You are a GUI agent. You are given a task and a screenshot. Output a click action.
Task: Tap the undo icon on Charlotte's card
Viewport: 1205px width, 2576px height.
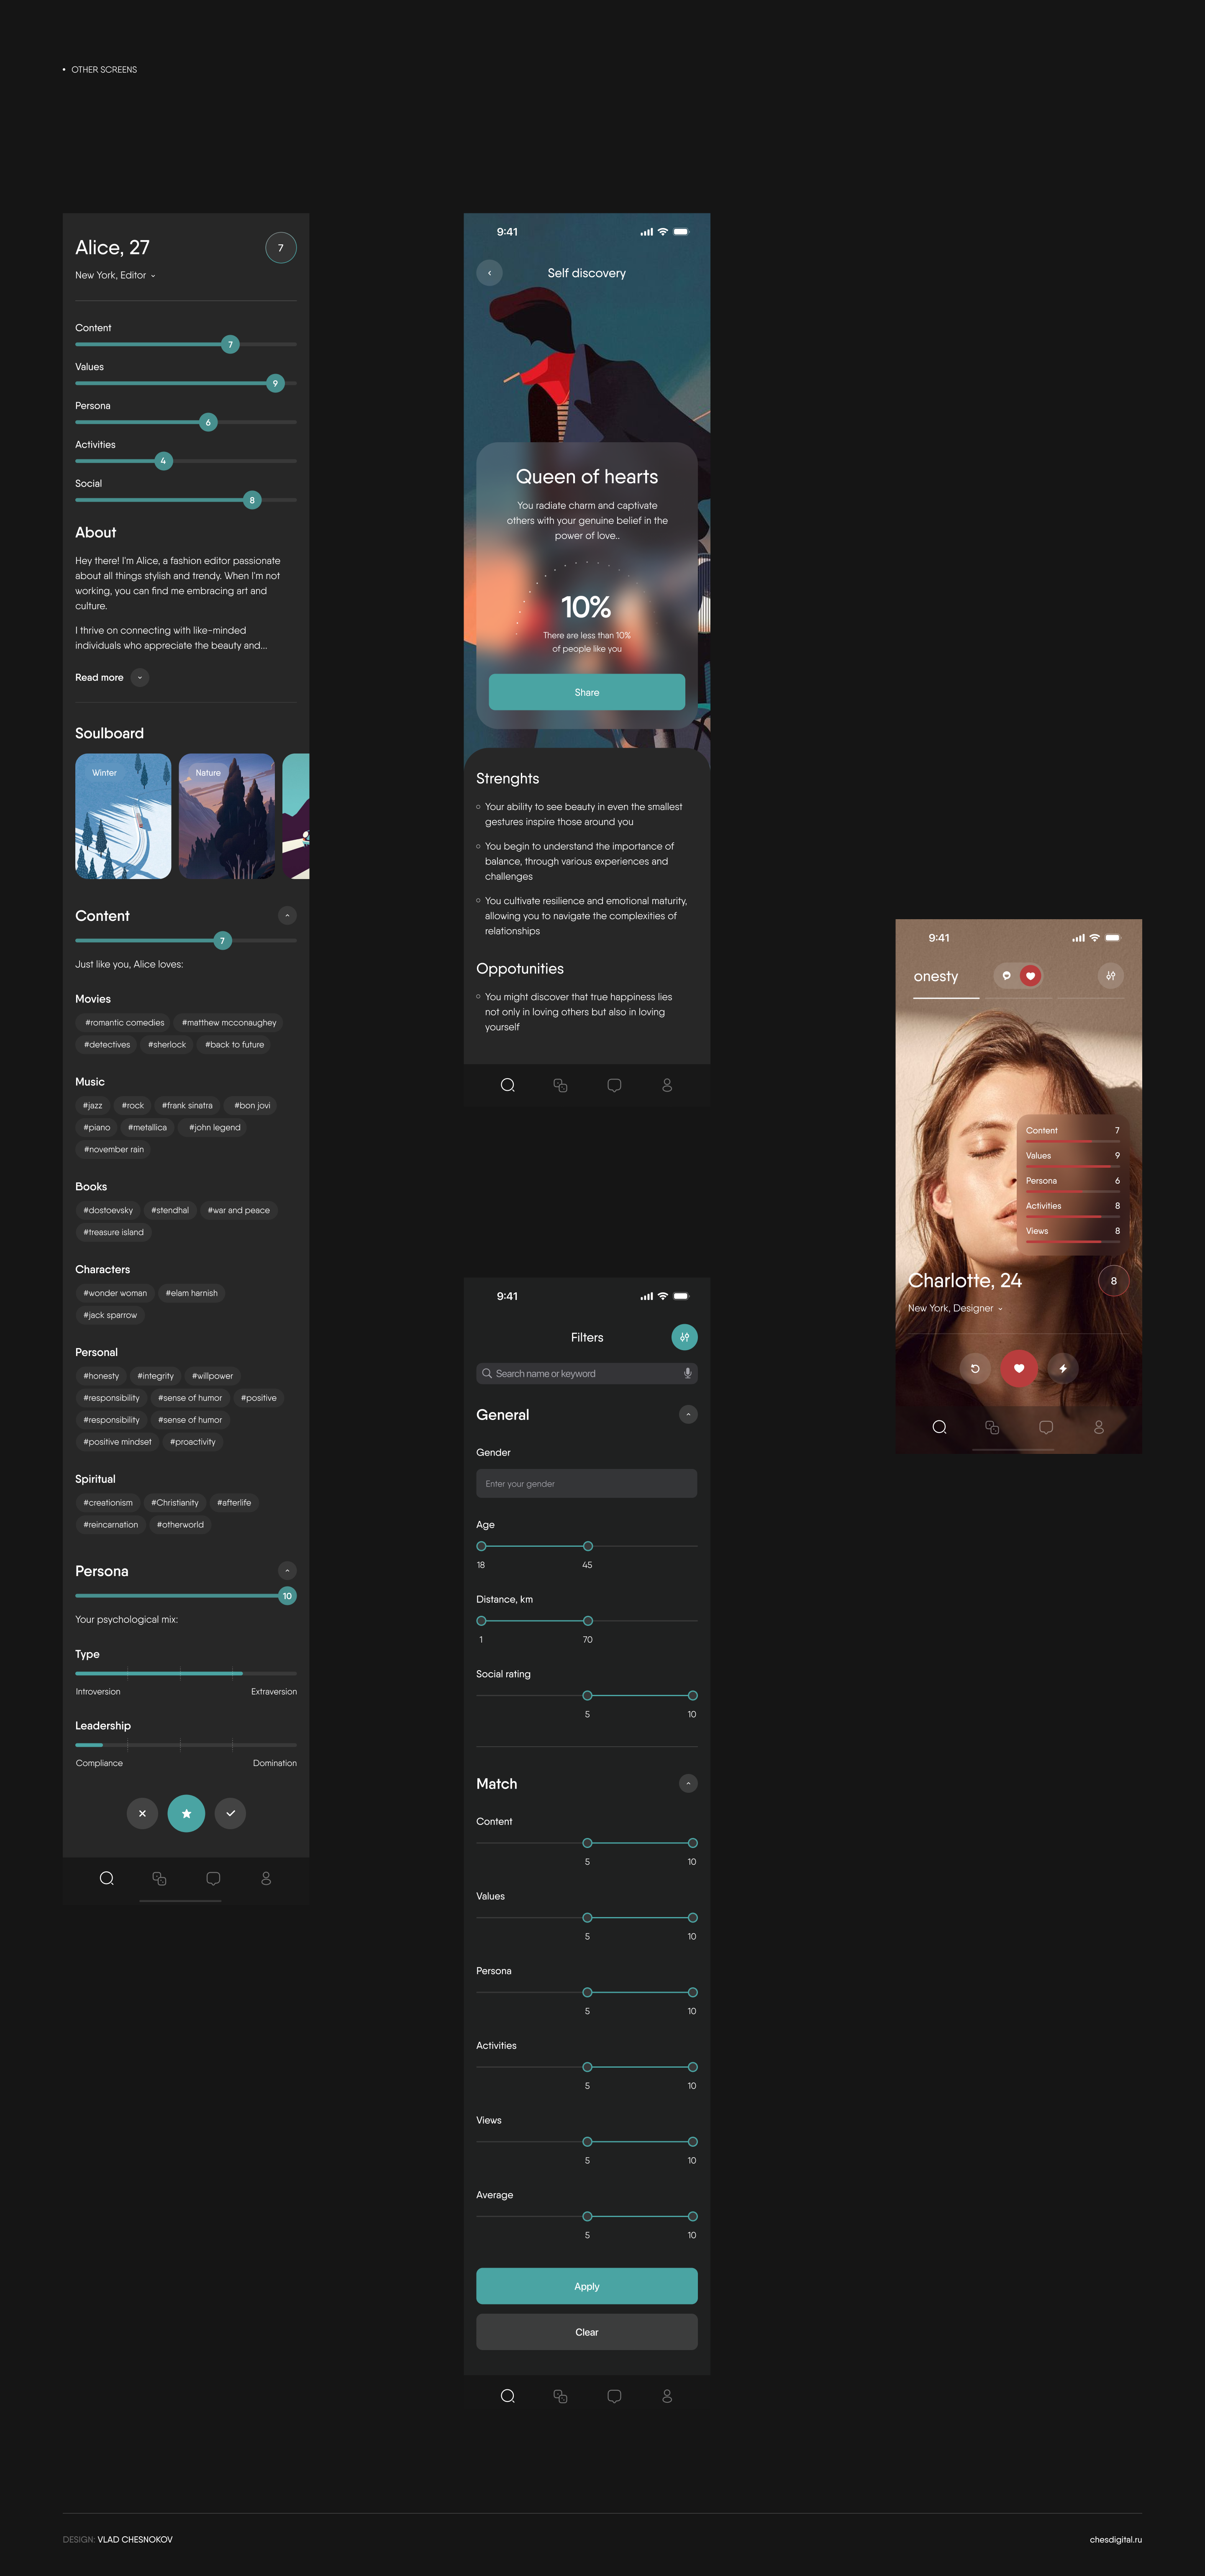click(975, 1368)
